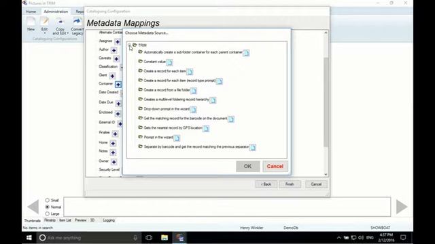Screen dimensions: 435x244
Task: Add mapping with Enclosed plus icon
Action: tap(118, 114)
